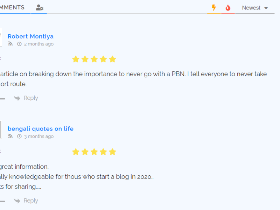Reply to the bengali quotes comment
Screen dimensions: 280x210
[x=30, y=201]
